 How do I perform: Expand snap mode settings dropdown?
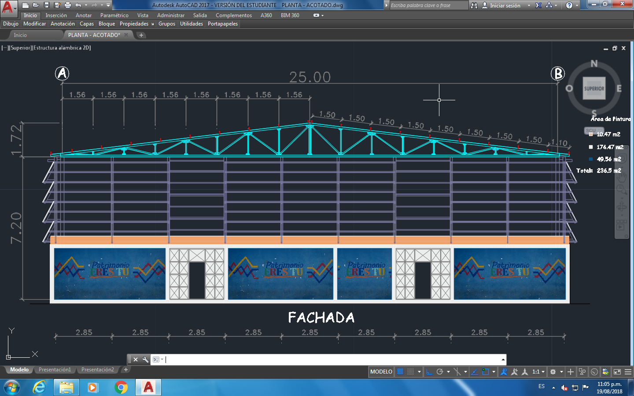[419, 372]
